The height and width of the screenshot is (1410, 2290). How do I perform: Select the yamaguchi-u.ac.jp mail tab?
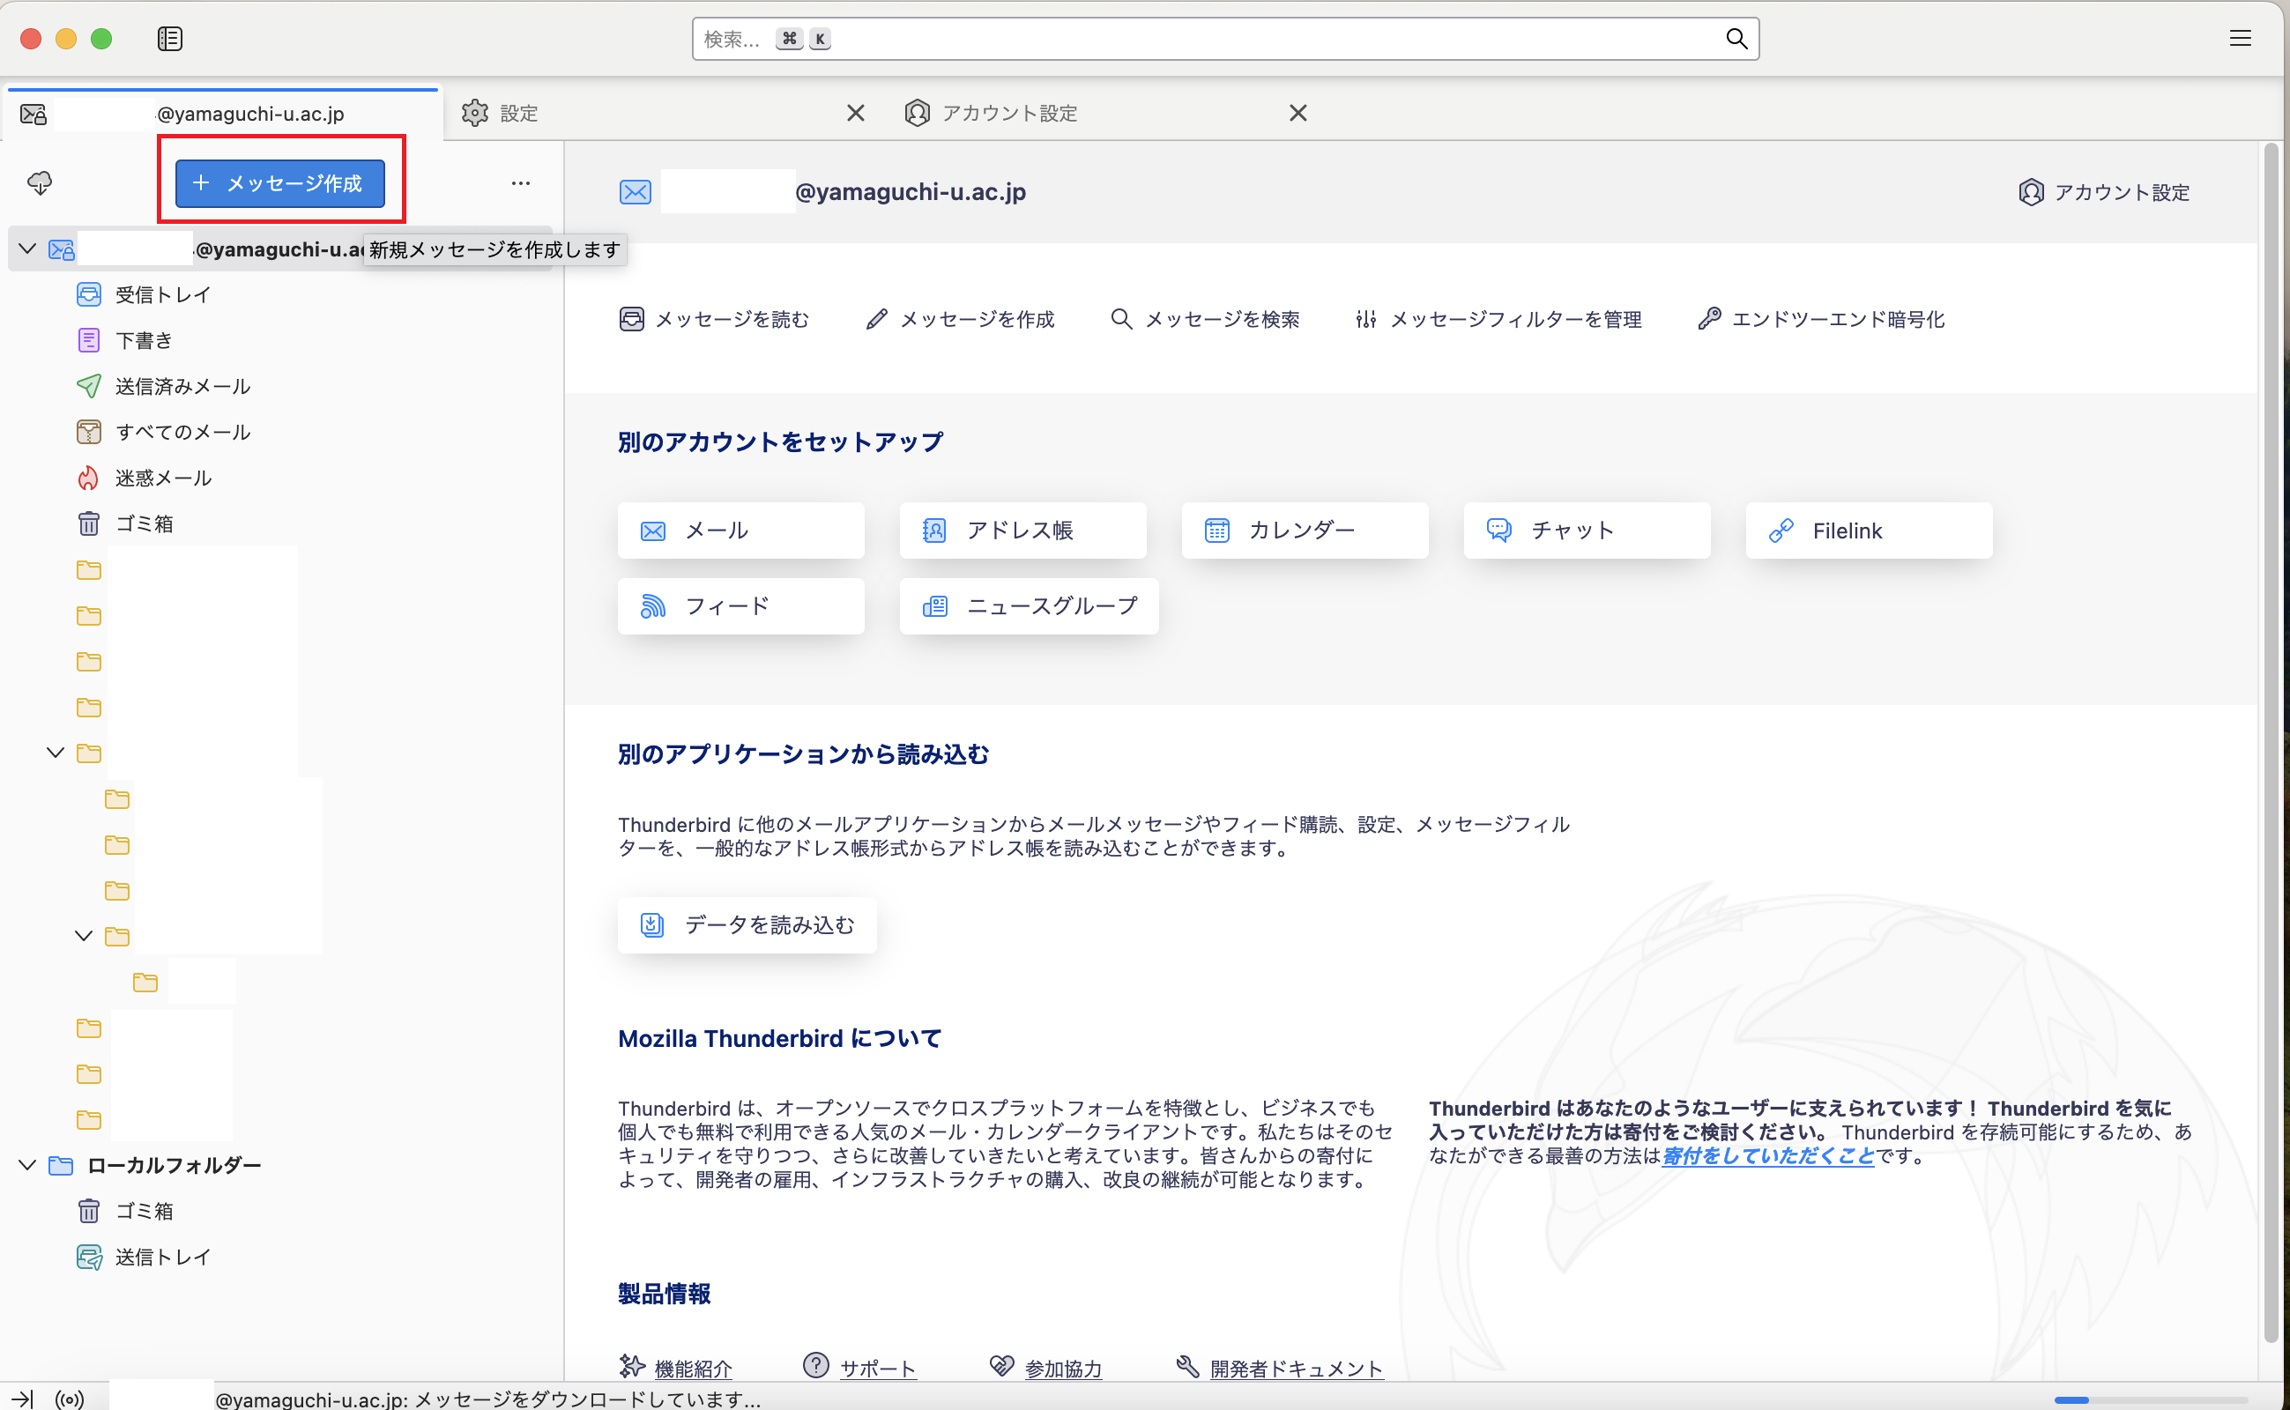pyautogui.click(x=222, y=113)
